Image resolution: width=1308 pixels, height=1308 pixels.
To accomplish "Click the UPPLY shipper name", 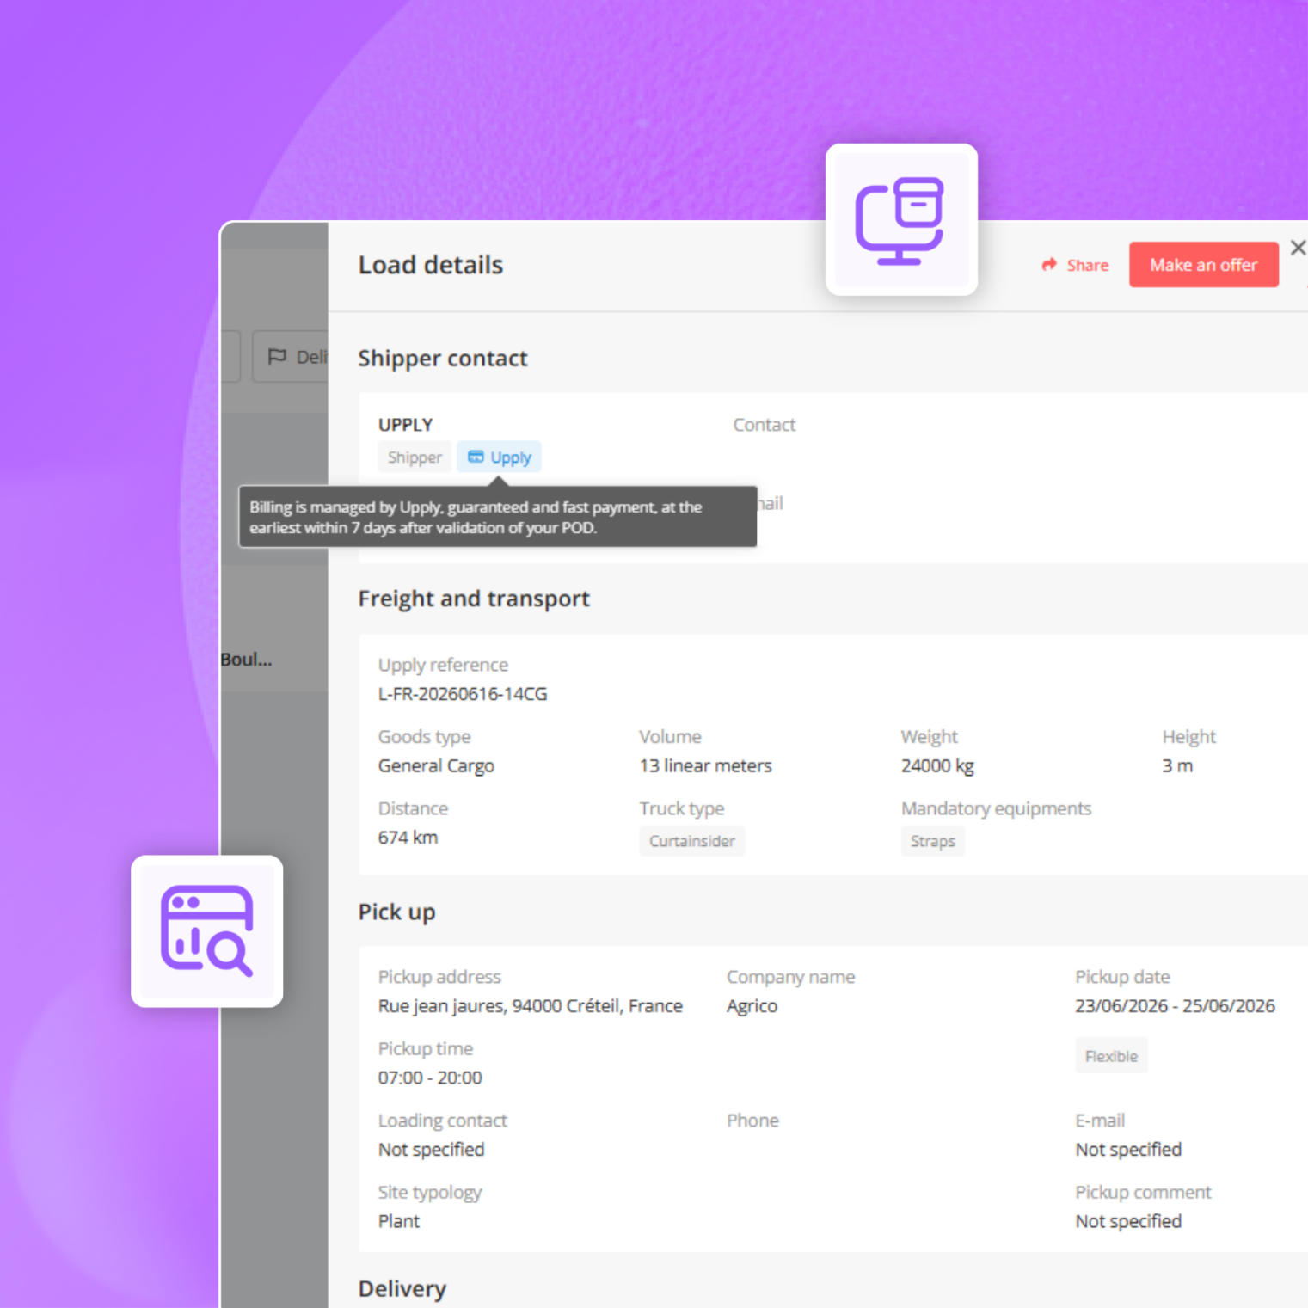I will point(405,425).
